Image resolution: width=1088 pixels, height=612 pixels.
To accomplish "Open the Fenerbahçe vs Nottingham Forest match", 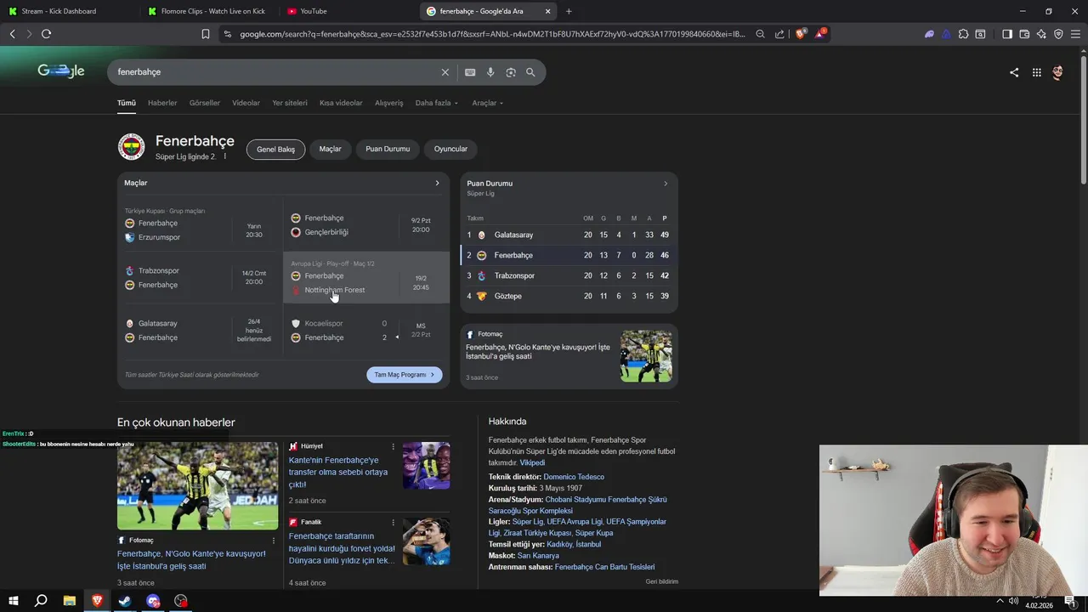I will (366, 277).
